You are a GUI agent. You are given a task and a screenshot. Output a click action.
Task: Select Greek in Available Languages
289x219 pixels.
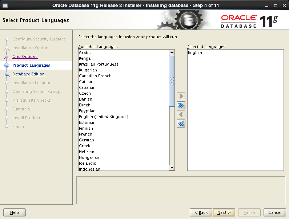pos(124,146)
